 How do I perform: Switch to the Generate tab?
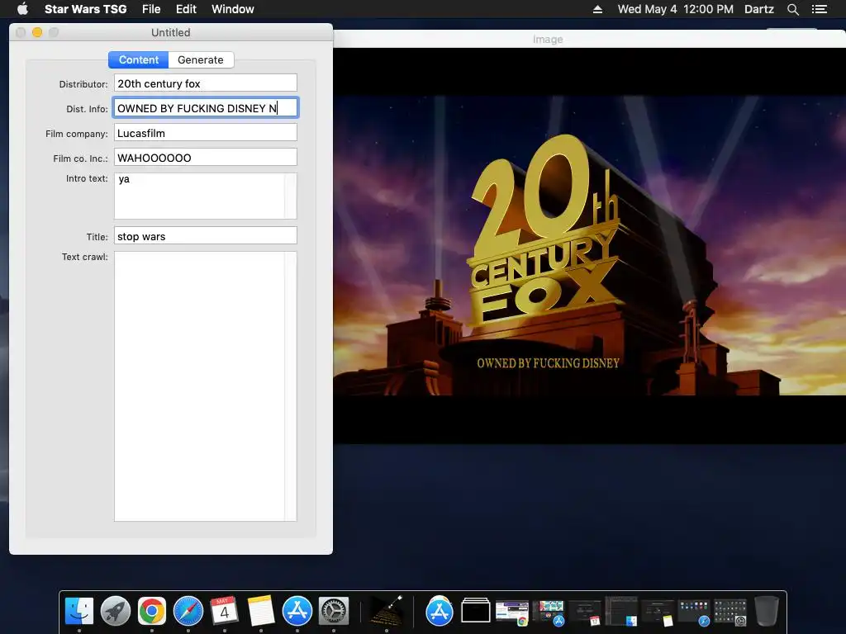(201, 59)
